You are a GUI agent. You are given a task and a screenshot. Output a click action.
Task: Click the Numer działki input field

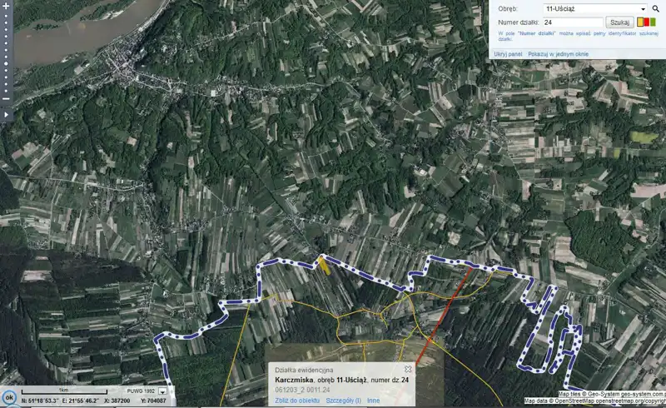click(573, 22)
